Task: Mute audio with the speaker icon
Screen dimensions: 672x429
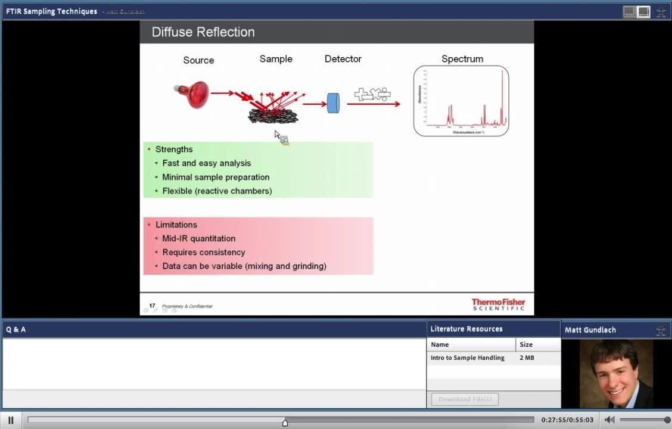Action: [x=609, y=420]
